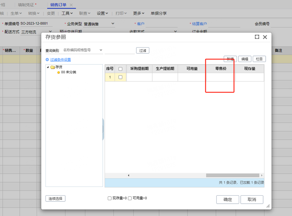The image size is (292, 216).
Task: Click the 单据编号 field SO-2023-12-0001
Action: [36, 24]
